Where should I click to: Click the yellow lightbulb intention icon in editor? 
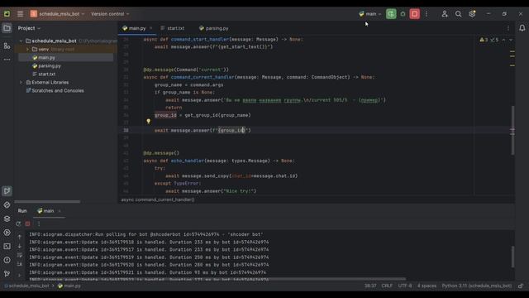148,122
